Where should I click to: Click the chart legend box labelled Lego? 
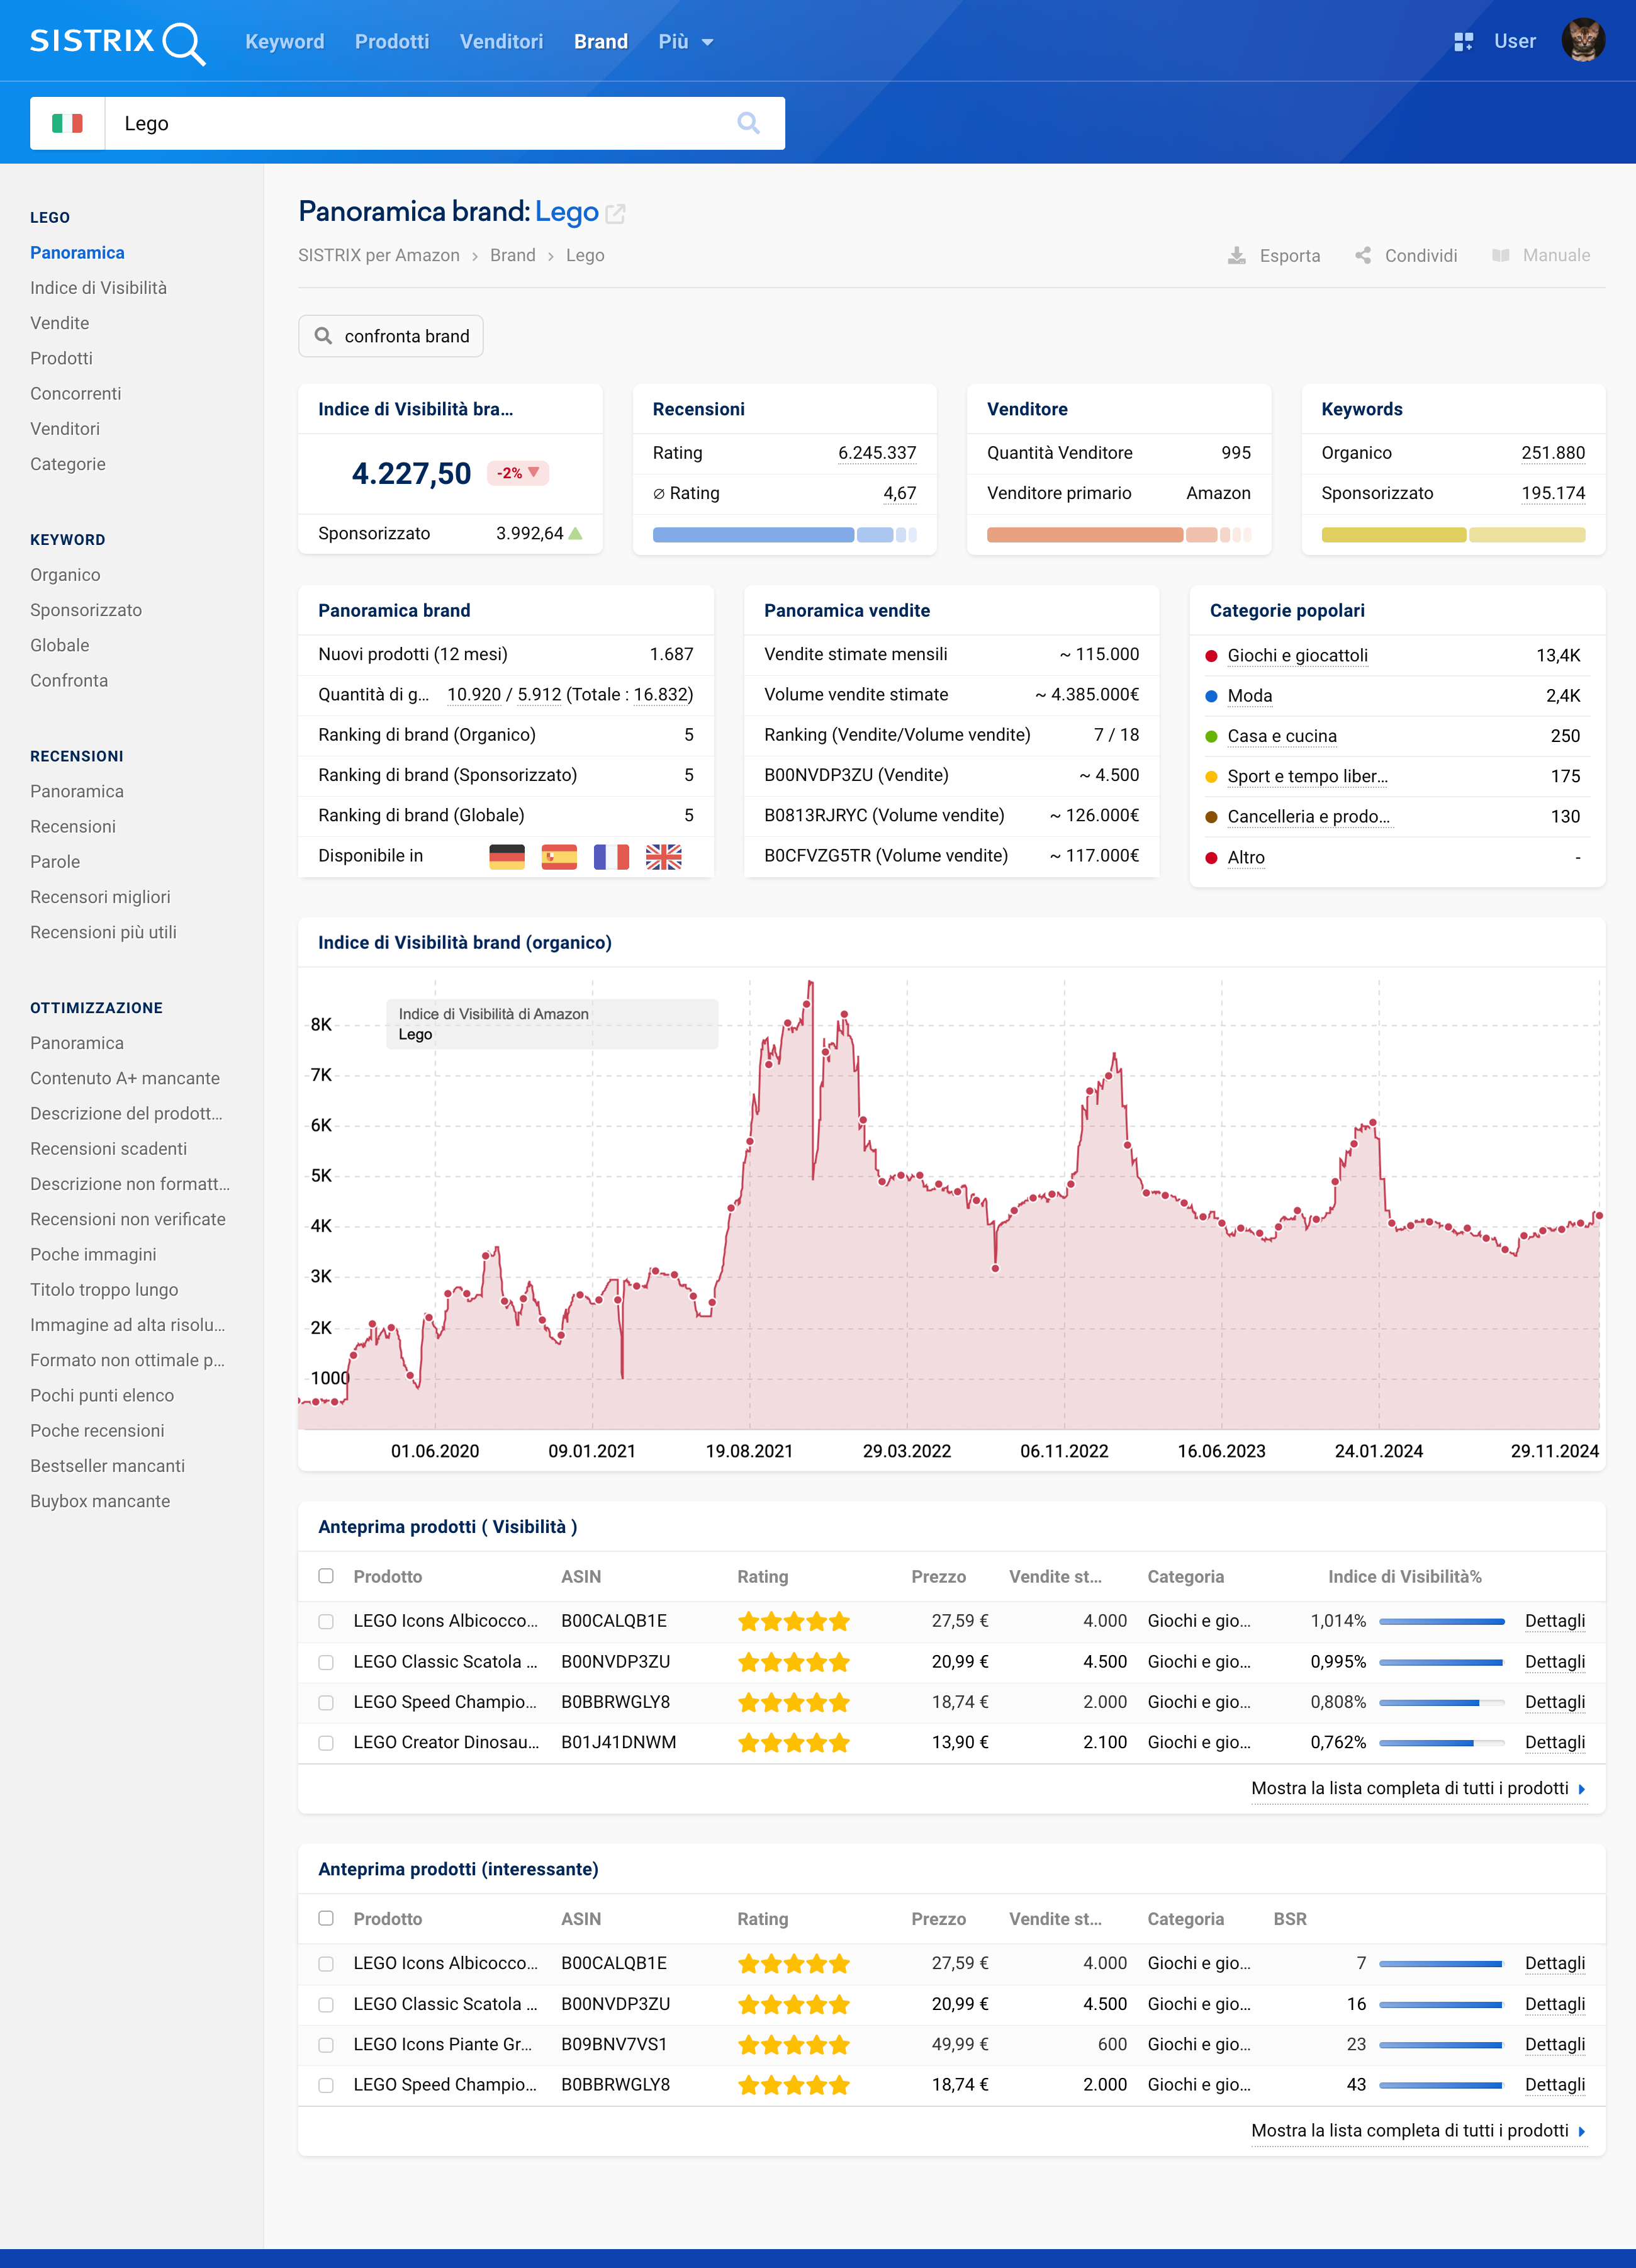click(x=552, y=1024)
